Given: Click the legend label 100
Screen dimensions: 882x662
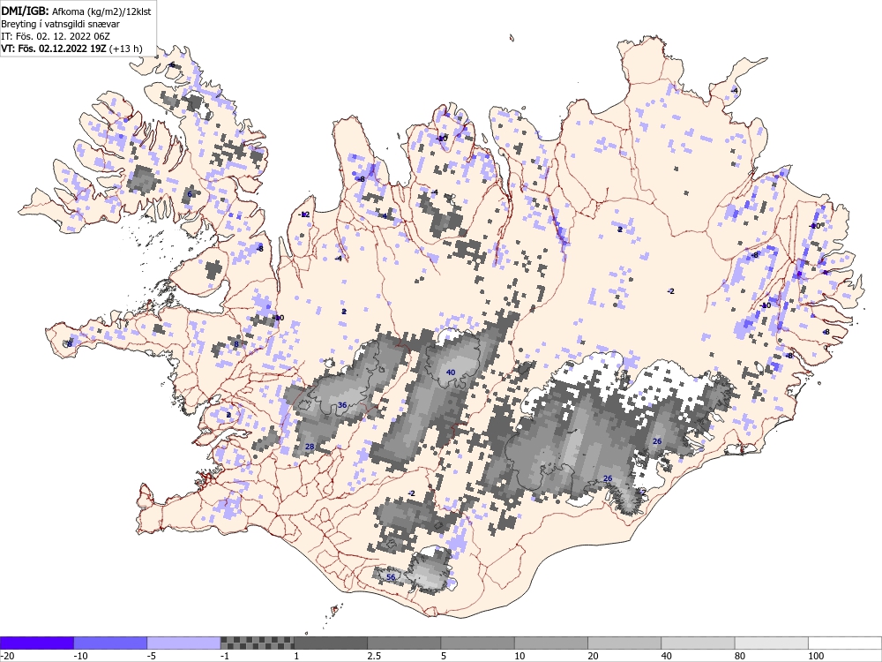Looking at the screenshot, I should pos(816,656).
